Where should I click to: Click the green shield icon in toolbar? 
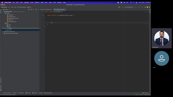(149, 7)
